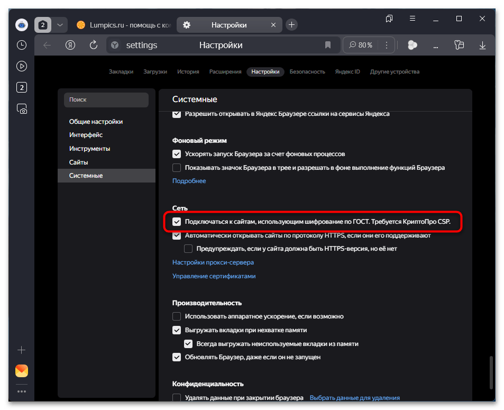
Task: Toggle ГОСТ encryption connection checkbox
Action: pos(177,222)
